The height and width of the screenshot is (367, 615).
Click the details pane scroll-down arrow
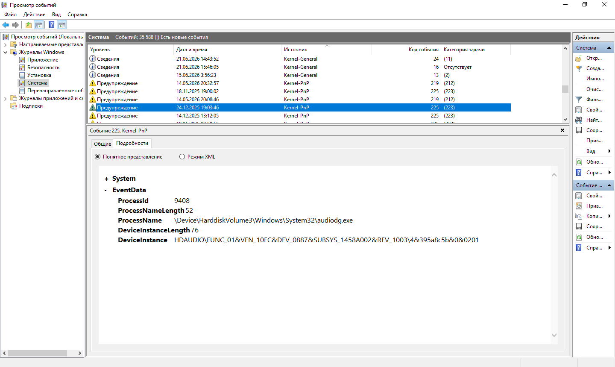[554, 335]
